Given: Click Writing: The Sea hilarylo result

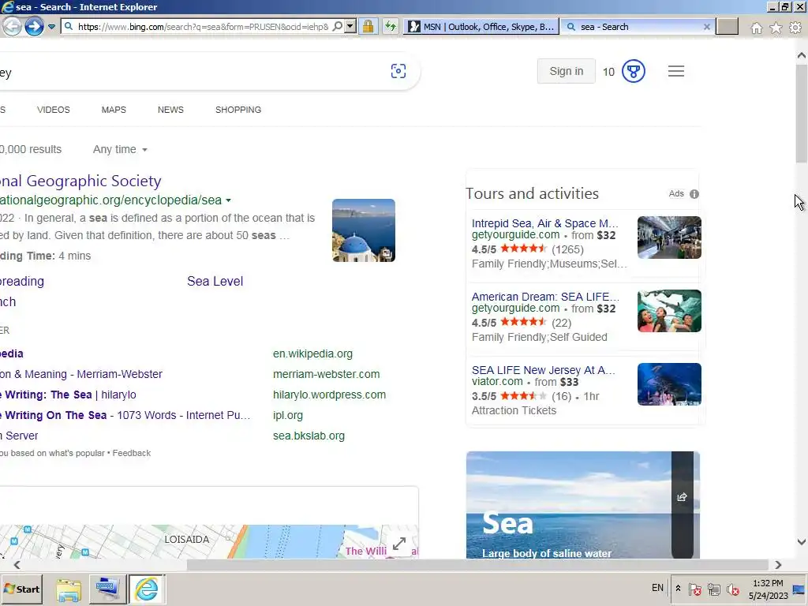Looking at the screenshot, I should tap(68, 395).
